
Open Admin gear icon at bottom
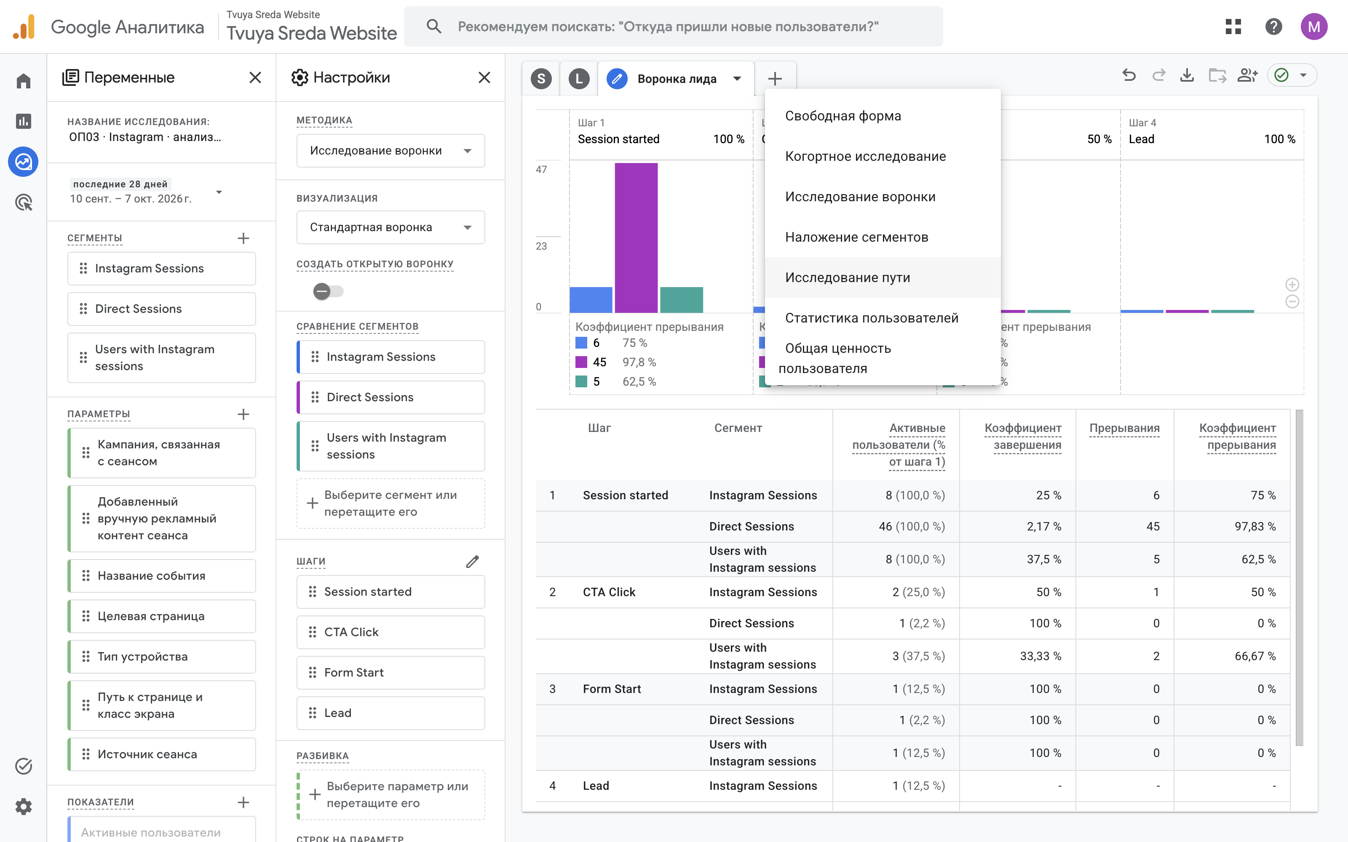coord(24,806)
